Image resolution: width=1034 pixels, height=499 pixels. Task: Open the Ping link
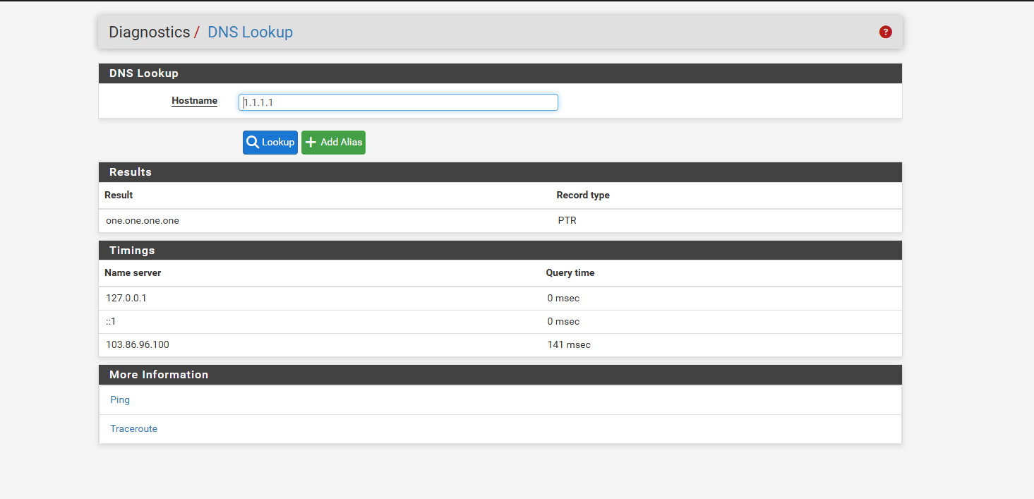coord(120,399)
